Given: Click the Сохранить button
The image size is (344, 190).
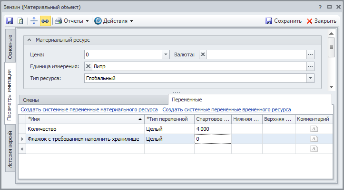Looking at the screenshot, I should (283, 21).
